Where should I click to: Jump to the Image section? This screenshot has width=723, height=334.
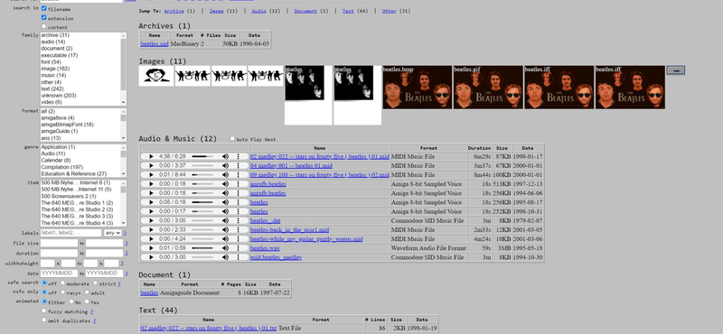[x=216, y=11]
